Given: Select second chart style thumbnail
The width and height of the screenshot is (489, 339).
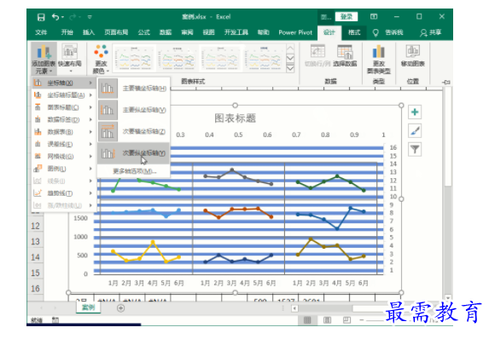Looking at the screenshot, I should pyautogui.click(x=178, y=58).
